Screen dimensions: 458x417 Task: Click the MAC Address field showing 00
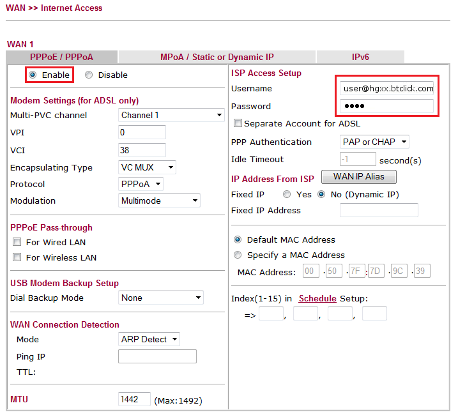[311, 271]
